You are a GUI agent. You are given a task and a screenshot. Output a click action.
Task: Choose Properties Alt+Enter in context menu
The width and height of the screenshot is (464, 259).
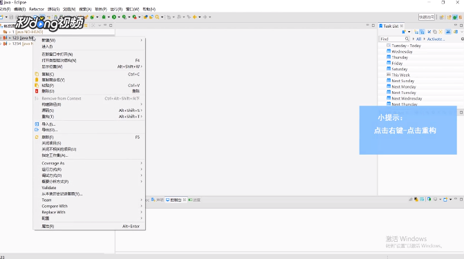[x=89, y=226]
